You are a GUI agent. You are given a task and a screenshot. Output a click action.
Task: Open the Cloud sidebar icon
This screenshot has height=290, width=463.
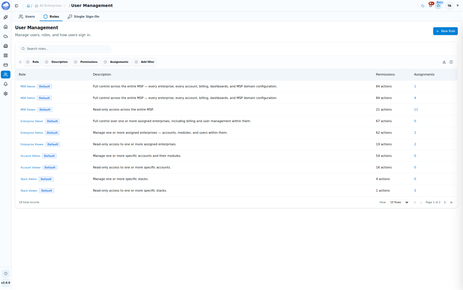coord(5,36)
